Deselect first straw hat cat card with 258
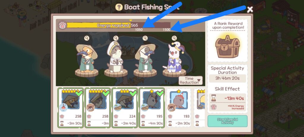This screenshot has width=304, height=137. point(71,108)
